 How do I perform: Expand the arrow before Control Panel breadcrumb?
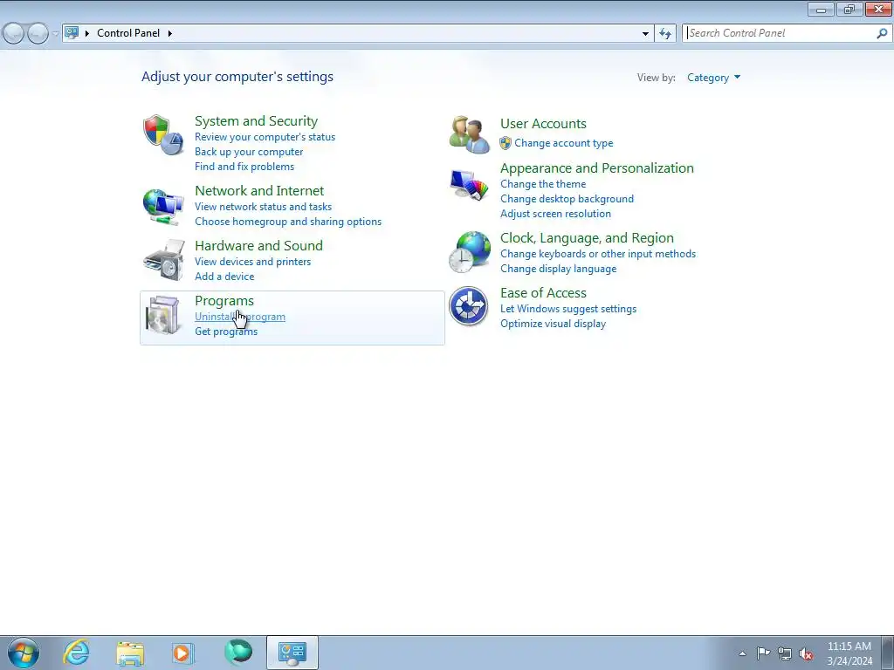pyautogui.click(x=87, y=33)
